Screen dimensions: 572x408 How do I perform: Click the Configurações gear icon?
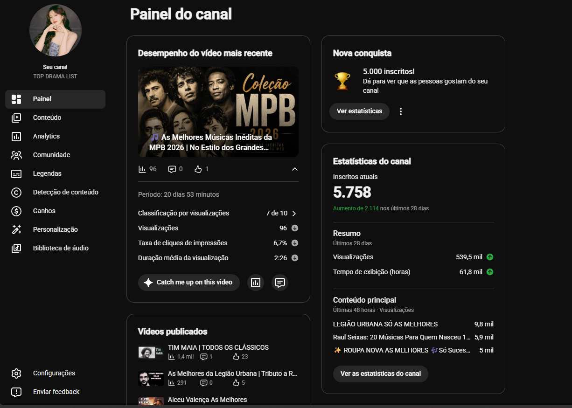pyautogui.click(x=16, y=373)
